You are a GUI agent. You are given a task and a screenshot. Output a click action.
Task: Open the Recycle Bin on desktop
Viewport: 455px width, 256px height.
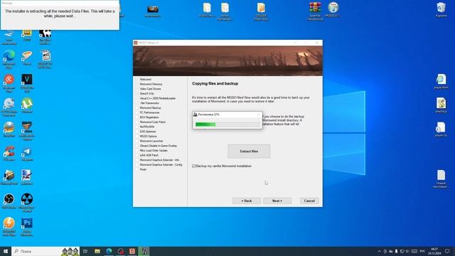(x=441, y=9)
